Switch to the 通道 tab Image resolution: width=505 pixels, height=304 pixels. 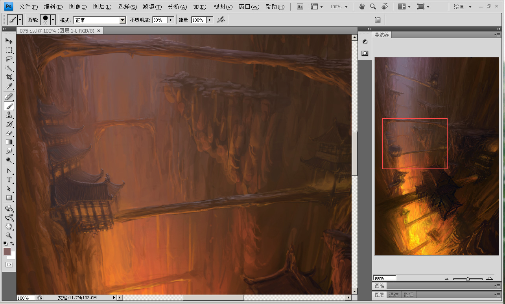tap(394, 295)
